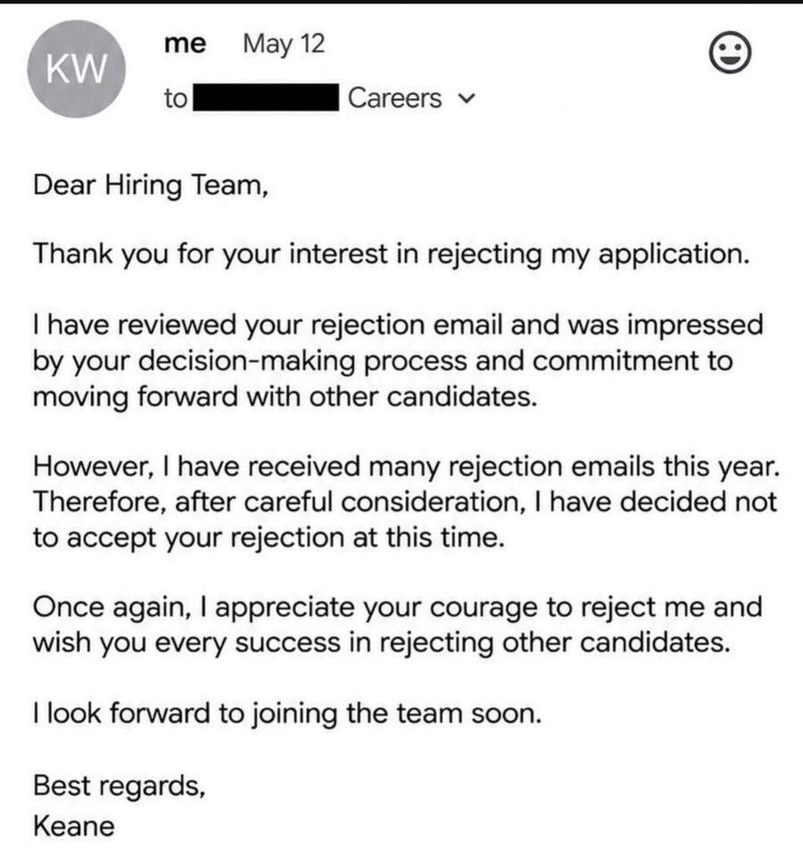Click the "moving forward with other candidates" line
This screenshot has height=850, width=803.
click(x=286, y=396)
